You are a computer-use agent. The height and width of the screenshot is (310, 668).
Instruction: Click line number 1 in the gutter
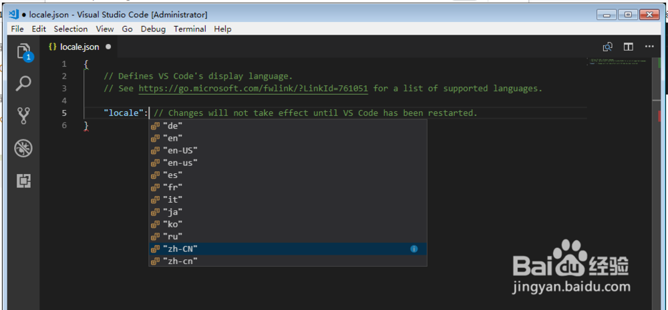point(64,64)
